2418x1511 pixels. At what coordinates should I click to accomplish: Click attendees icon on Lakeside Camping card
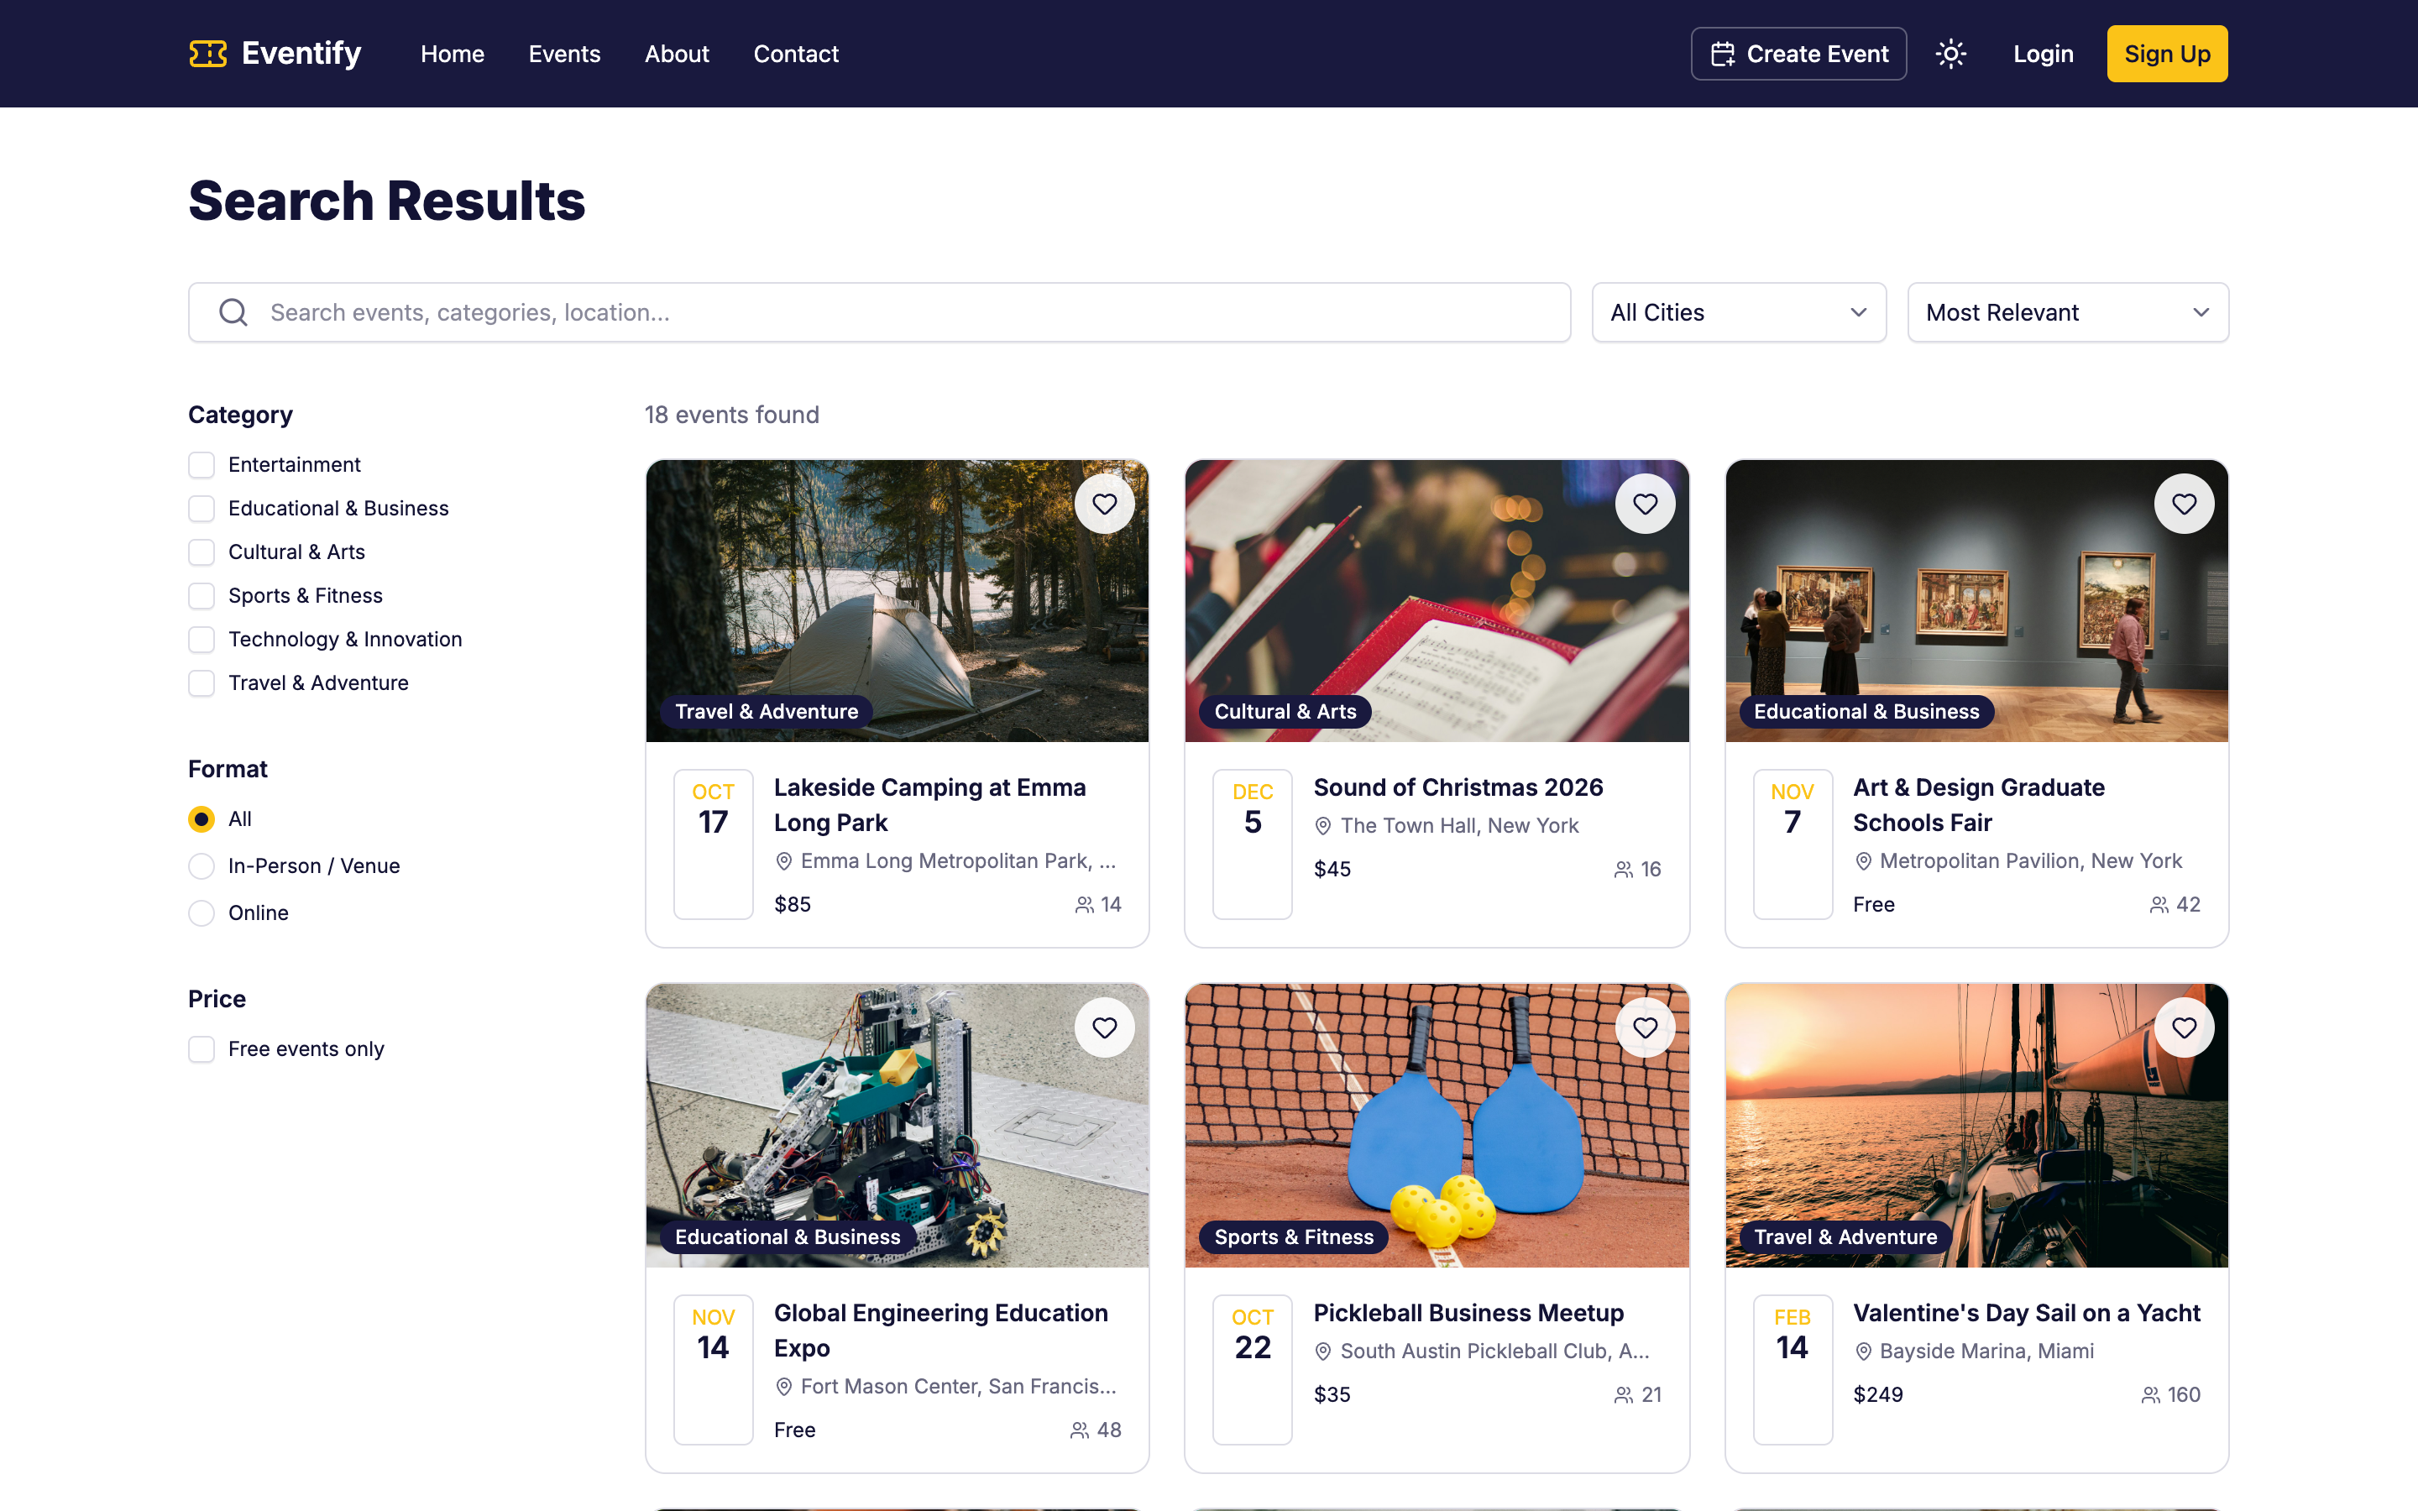(1084, 904)
